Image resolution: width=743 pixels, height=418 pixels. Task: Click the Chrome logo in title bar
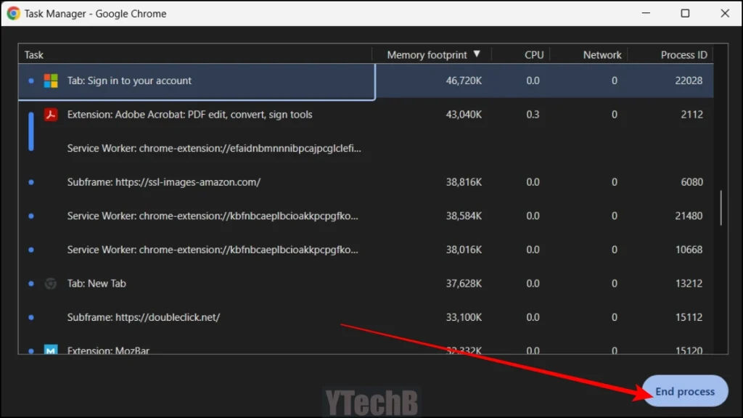(x=13, y=13)
